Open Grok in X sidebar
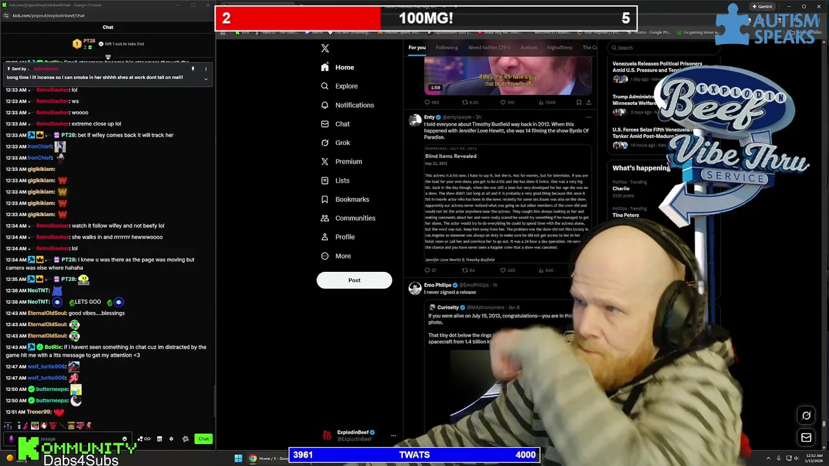829x466 pixels. tap(335, 142)
